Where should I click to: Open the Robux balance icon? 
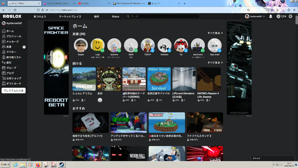click(x=278, y=16)
